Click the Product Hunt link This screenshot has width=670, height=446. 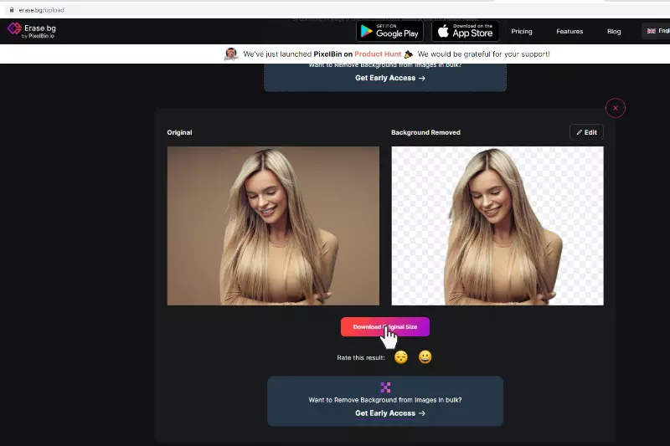click(378, 54)
